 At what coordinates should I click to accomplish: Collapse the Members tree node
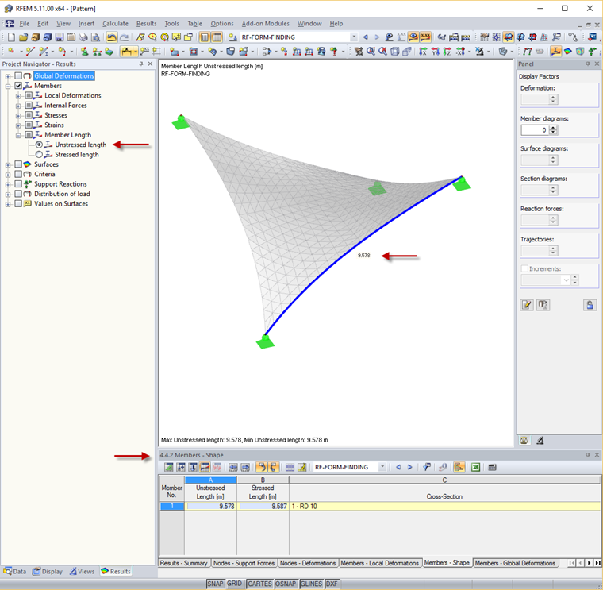(x=8, y=87)
